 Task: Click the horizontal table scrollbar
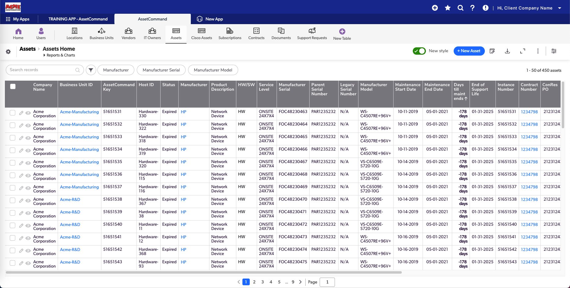point(204,272)
